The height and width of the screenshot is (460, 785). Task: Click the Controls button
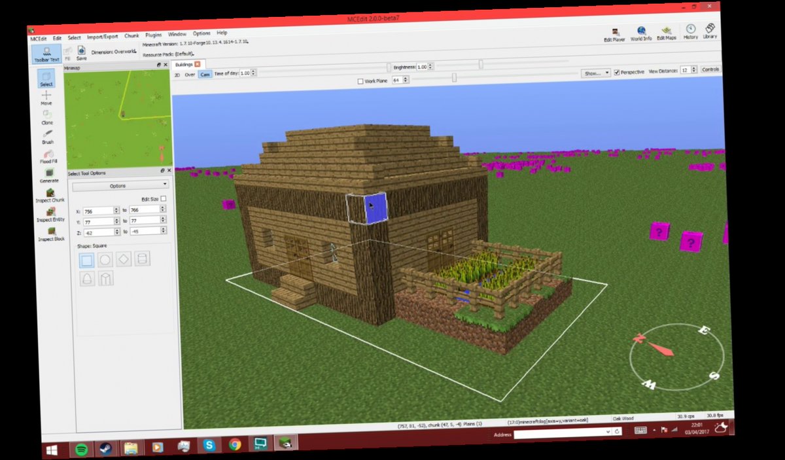point(710,69)
